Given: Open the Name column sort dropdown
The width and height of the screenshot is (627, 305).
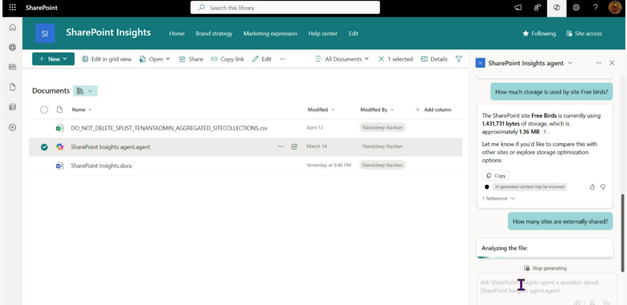Looking at the screenshot, I should point(81,110).
